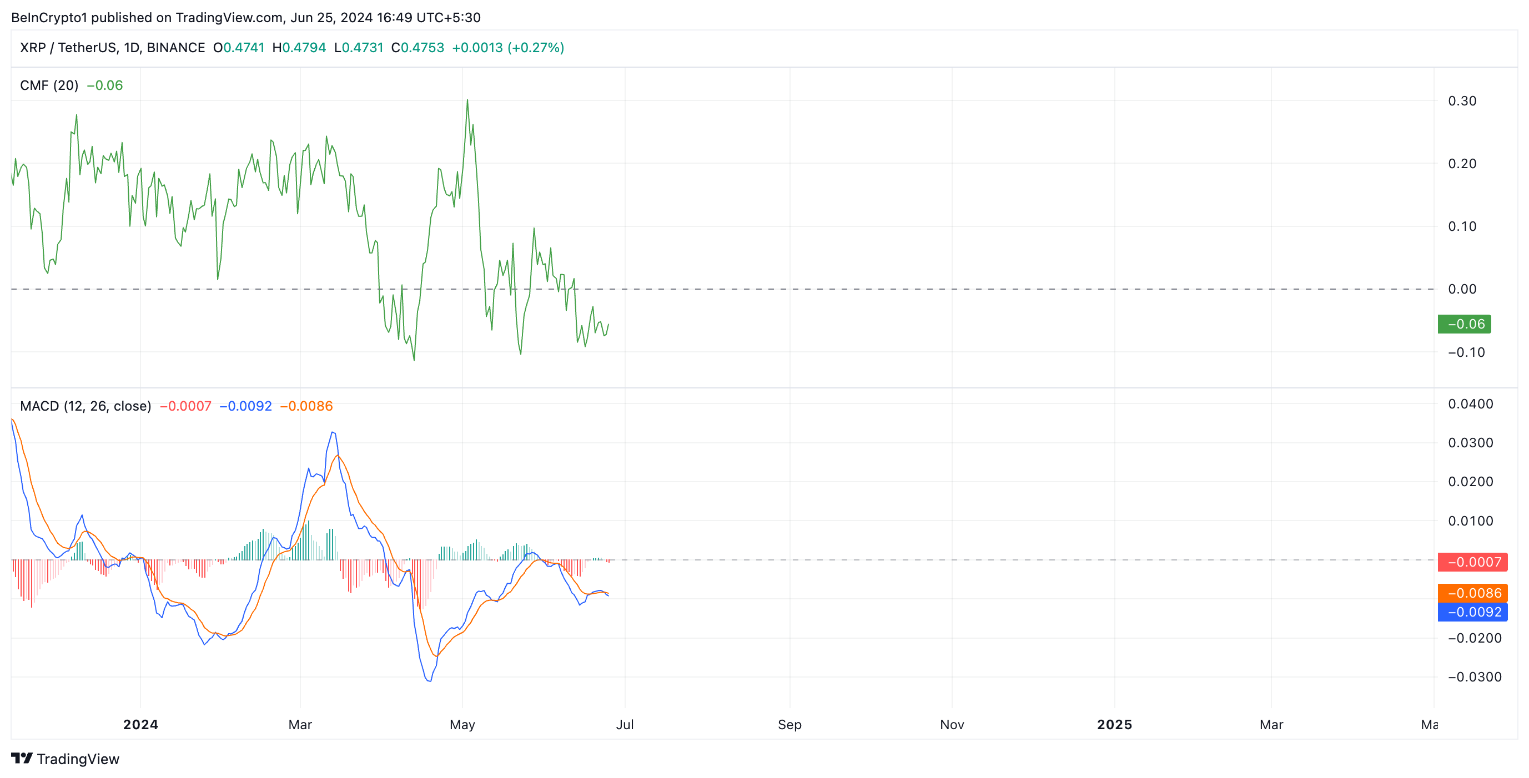
Task: Click the 0.30 level on CMF scale
Action: click(x=1462, y=101)
